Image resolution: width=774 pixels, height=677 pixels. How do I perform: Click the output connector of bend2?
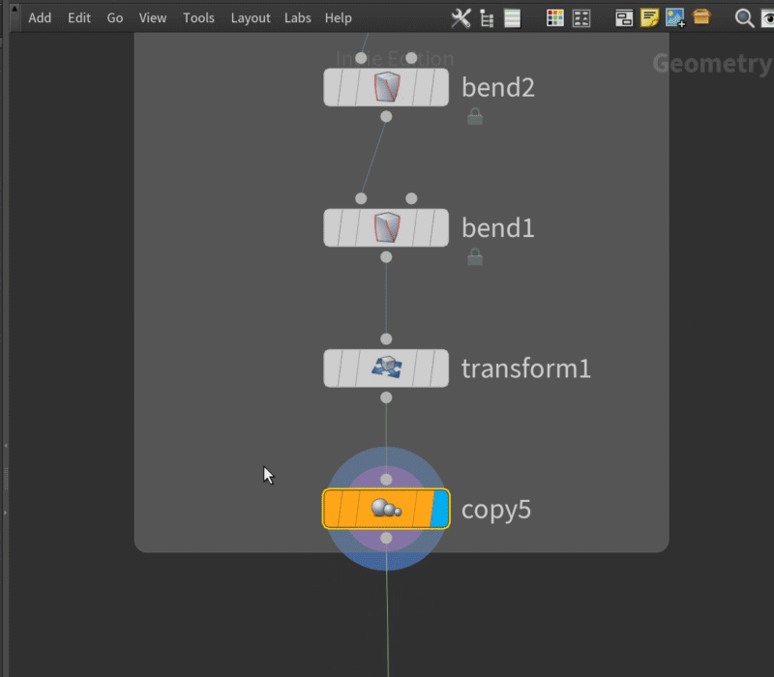[x=386, y=116]
